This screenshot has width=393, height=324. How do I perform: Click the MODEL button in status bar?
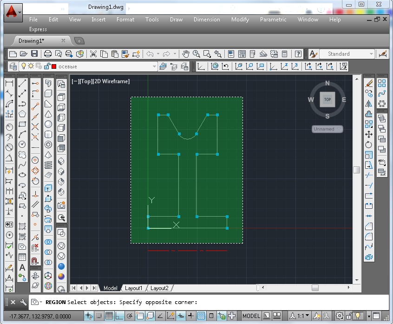(251, 316)
